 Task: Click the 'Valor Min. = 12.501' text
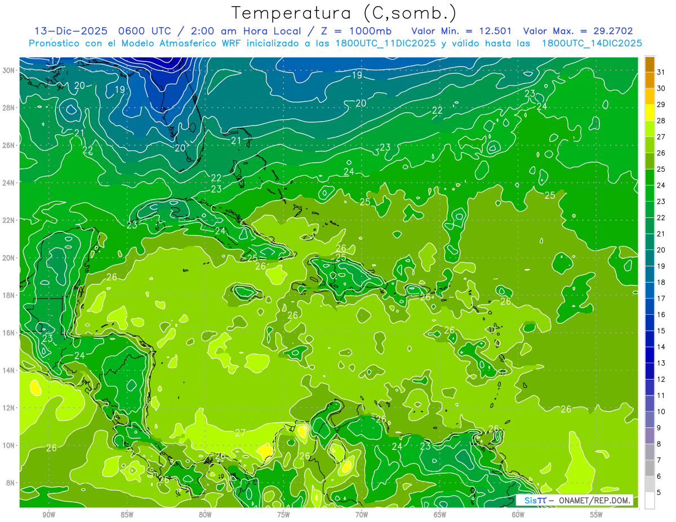461,31
